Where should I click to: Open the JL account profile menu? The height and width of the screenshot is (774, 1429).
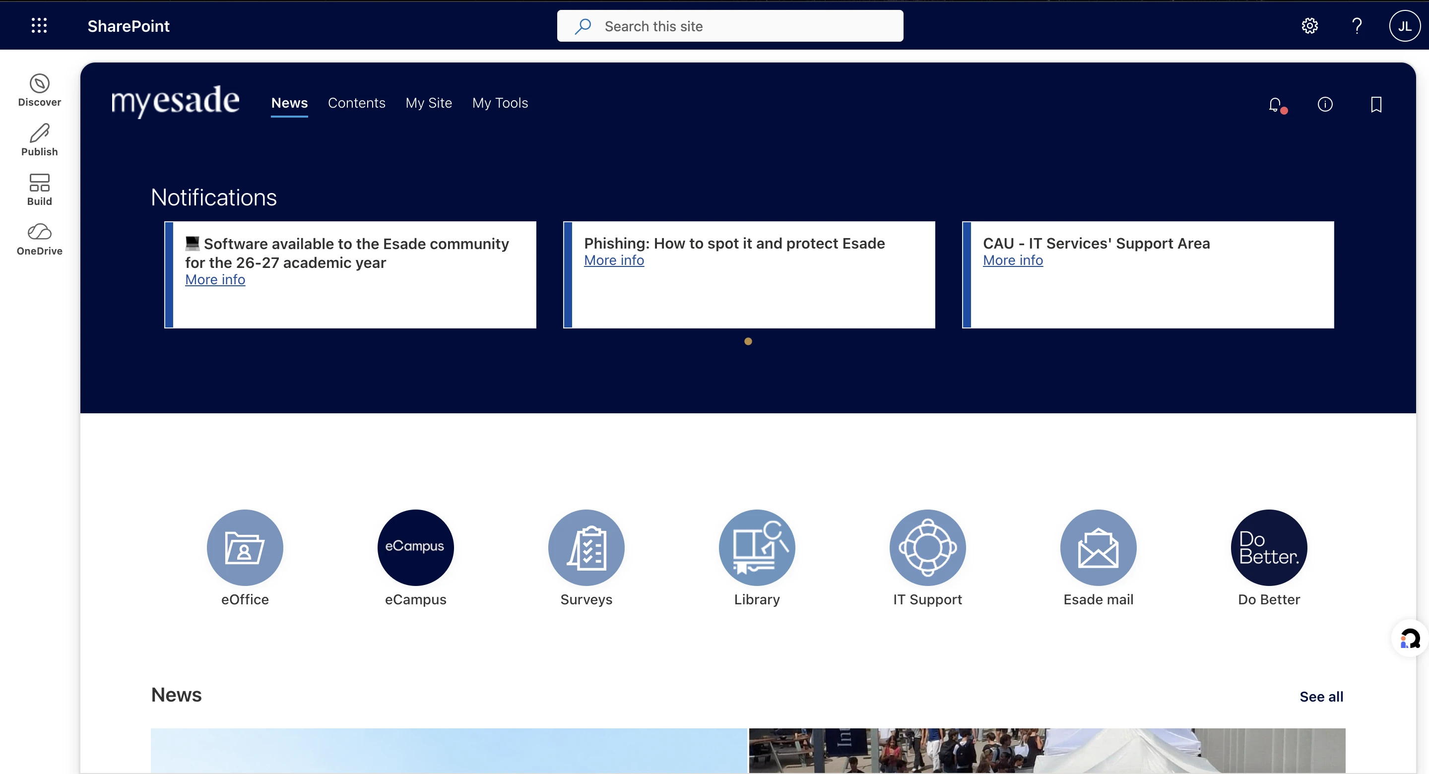pyautogui.click(x=1404, y=25)
